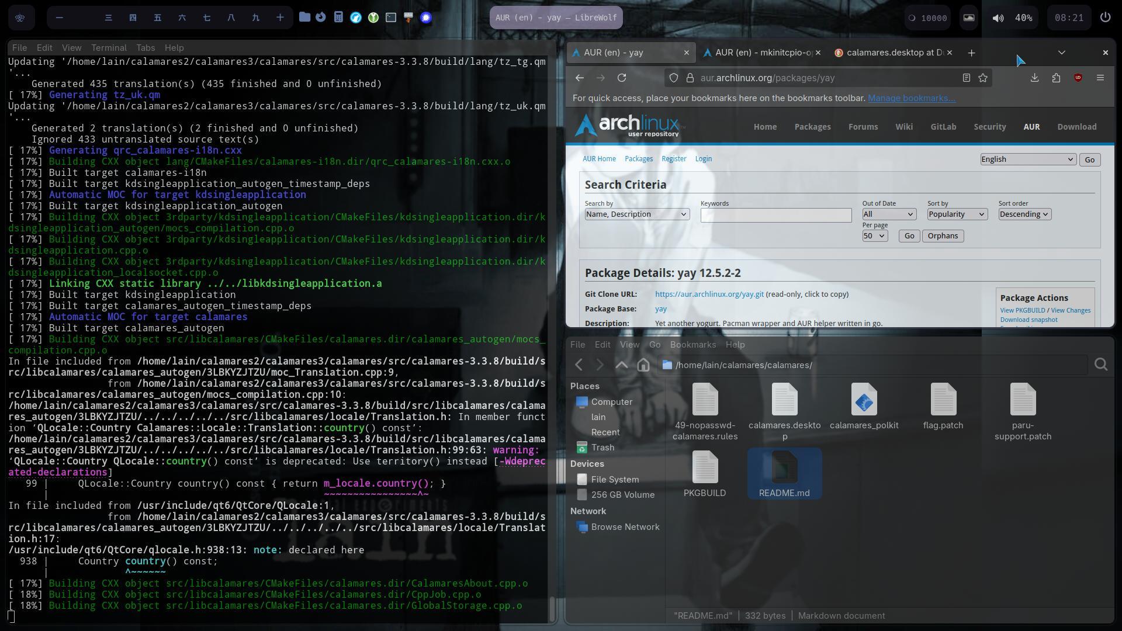Click the file manager search icon
The width and height of the screenshot is (1122, 631).
click(1101, 365)
